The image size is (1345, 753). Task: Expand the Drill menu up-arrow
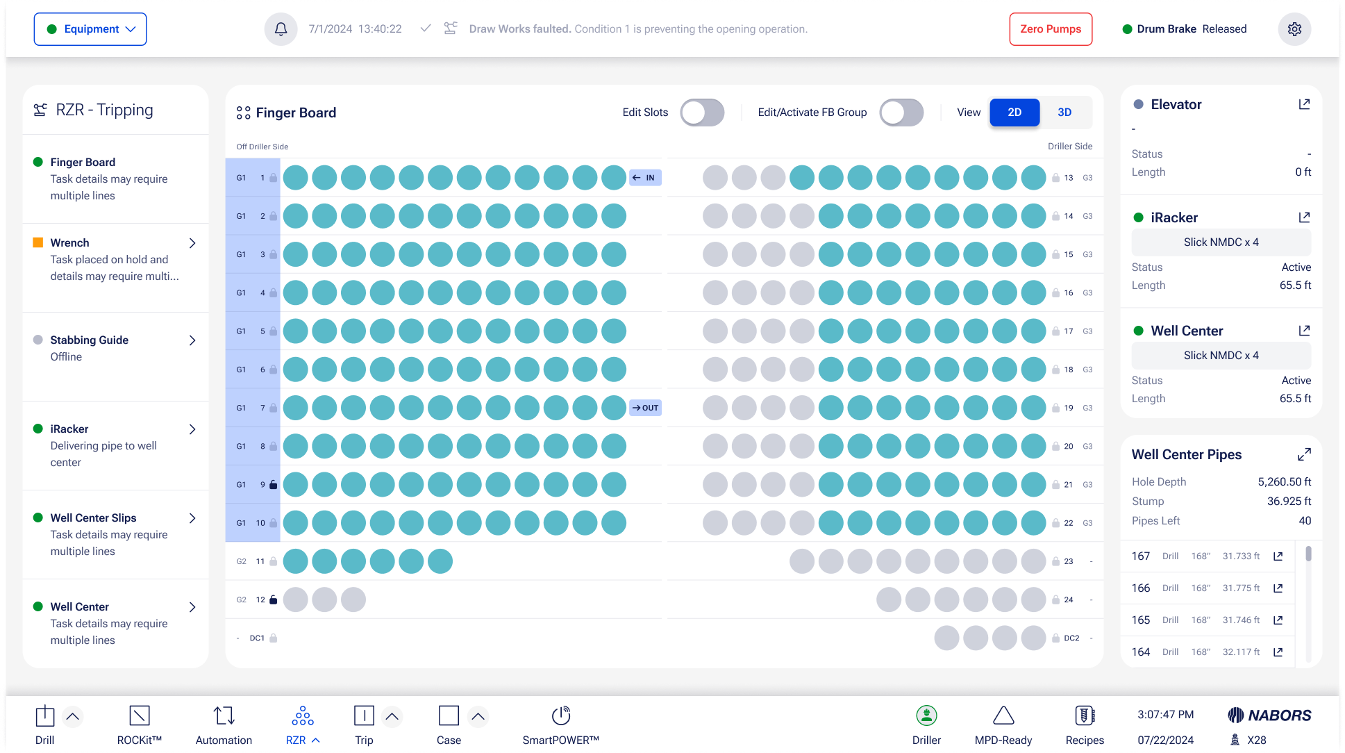click(73, 716)
